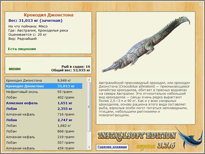The height and width of the screenshot is (154, 205).
Task: Select Лобан 402 грамм row
Action: pos(44,97)
